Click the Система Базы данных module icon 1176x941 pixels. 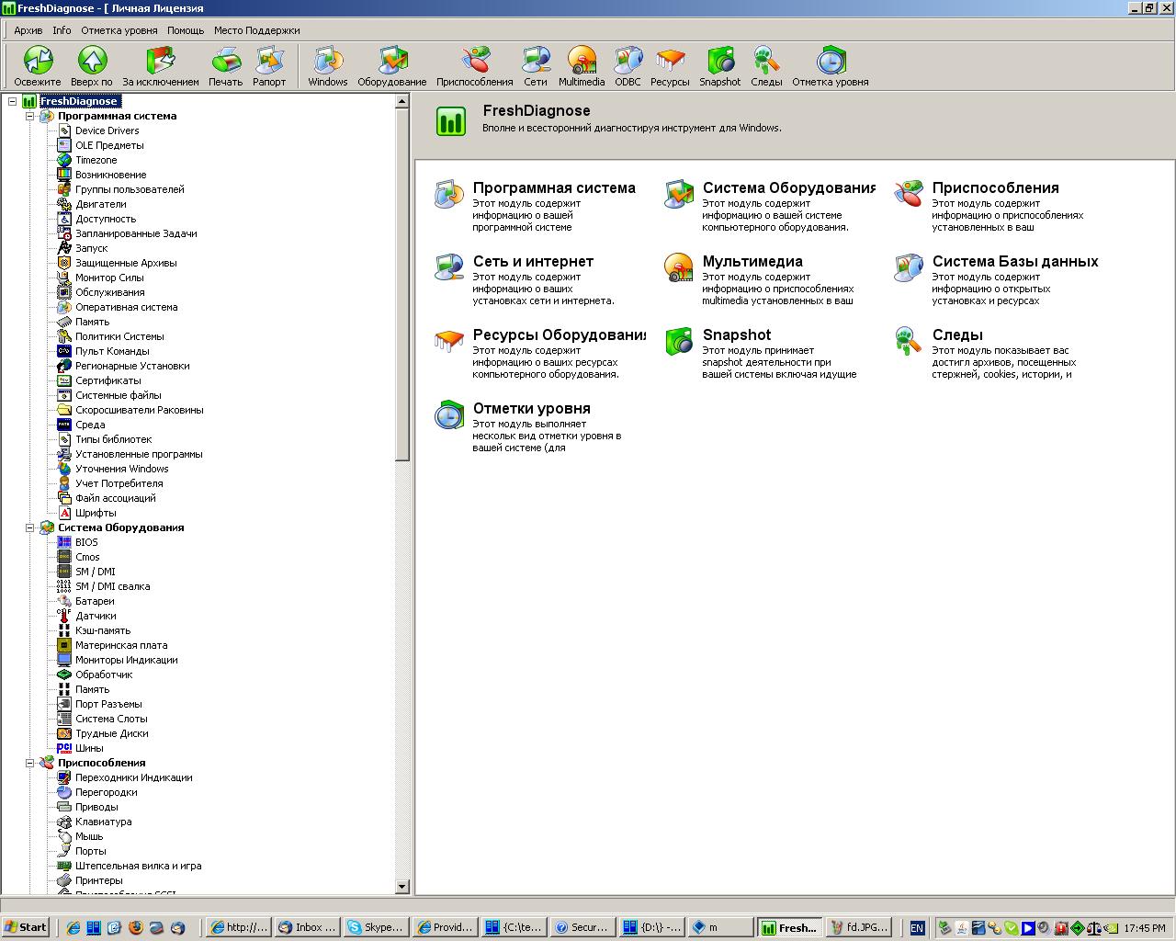909,267
